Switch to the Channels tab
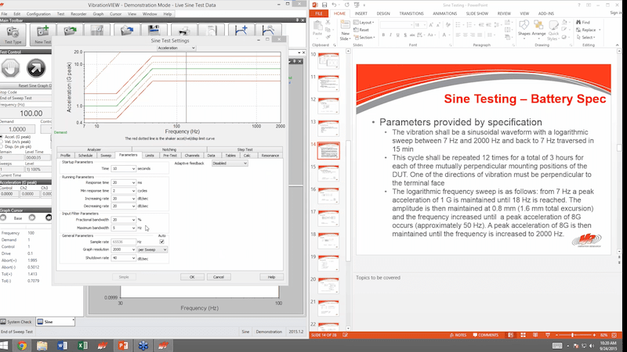The image size is (627, 352). 192,155
